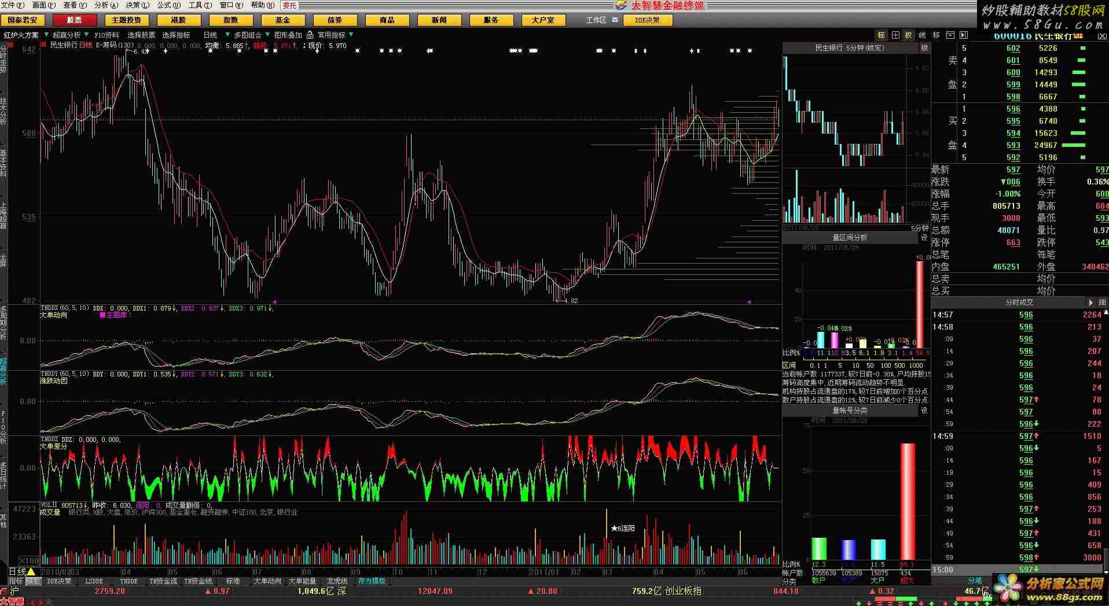1109x606 pixels.
Task: Click the 散户 green bar in 量帐号分类
Action: pyautogui.click(x=819, y=549)
